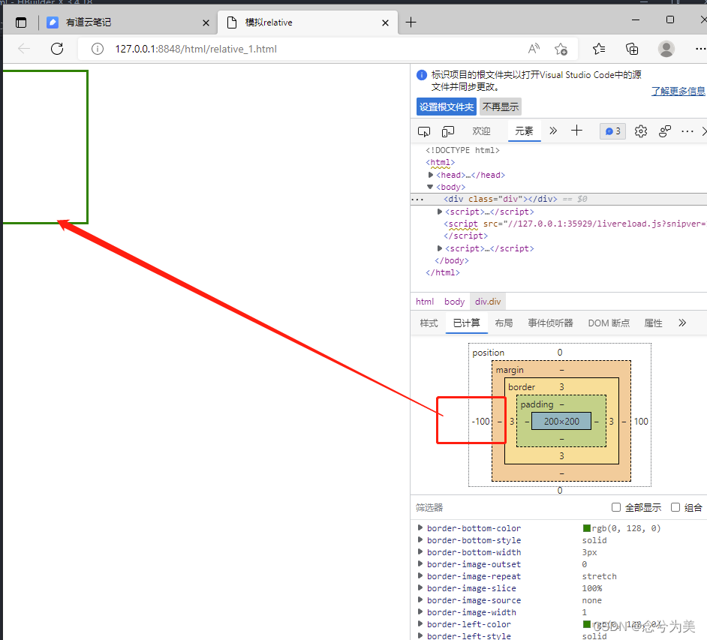Add this page to favorites icon
The width and height of the screenshot is (707, 640).
point(561,49)
